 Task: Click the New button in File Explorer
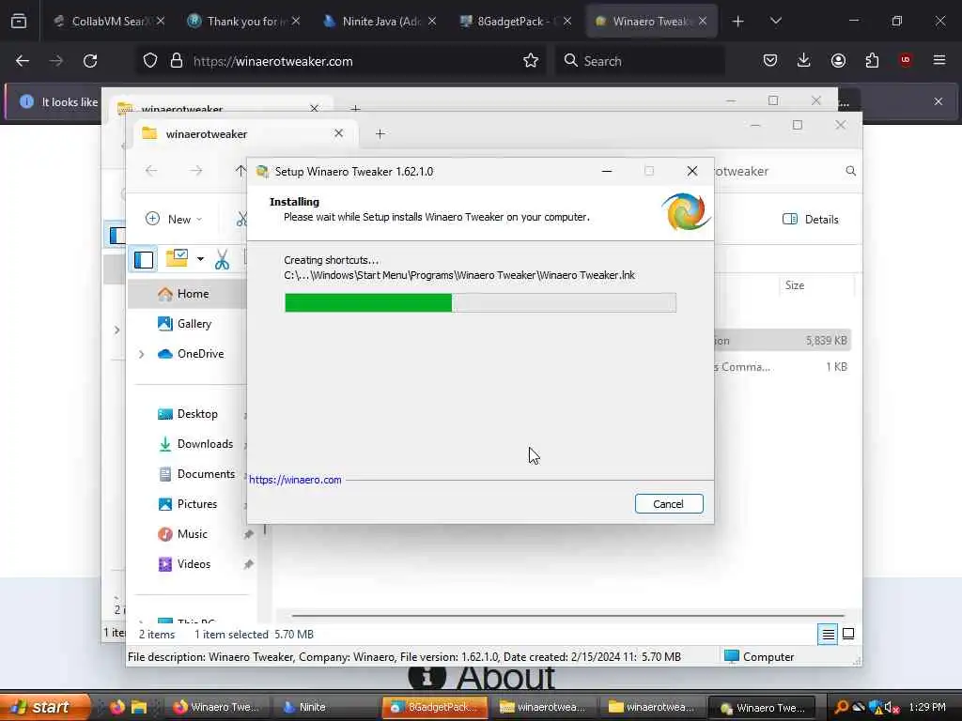click(x=173, y=219)
